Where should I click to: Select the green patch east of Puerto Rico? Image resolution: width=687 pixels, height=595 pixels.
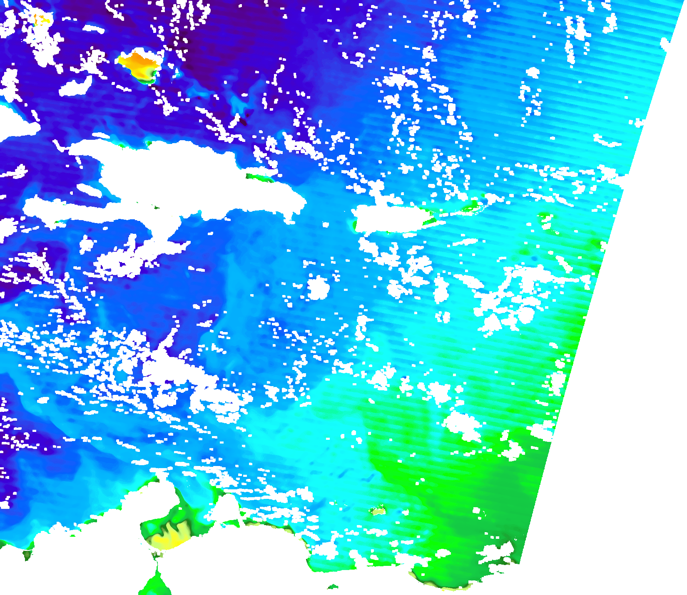[470, 207]
